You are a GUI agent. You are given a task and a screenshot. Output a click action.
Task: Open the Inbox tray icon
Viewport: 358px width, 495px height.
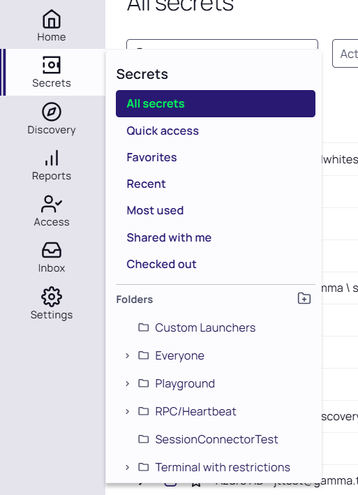52,250
